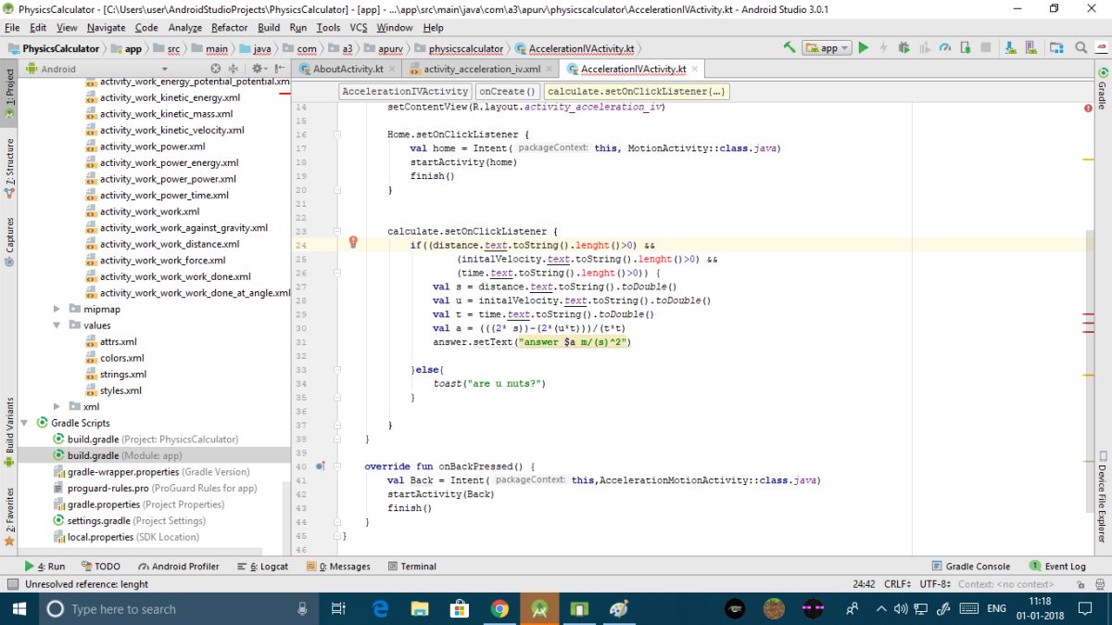Open the File menu
This screenshot has height=625, width=1112.
pyautogui.click(x=12, y=28)
